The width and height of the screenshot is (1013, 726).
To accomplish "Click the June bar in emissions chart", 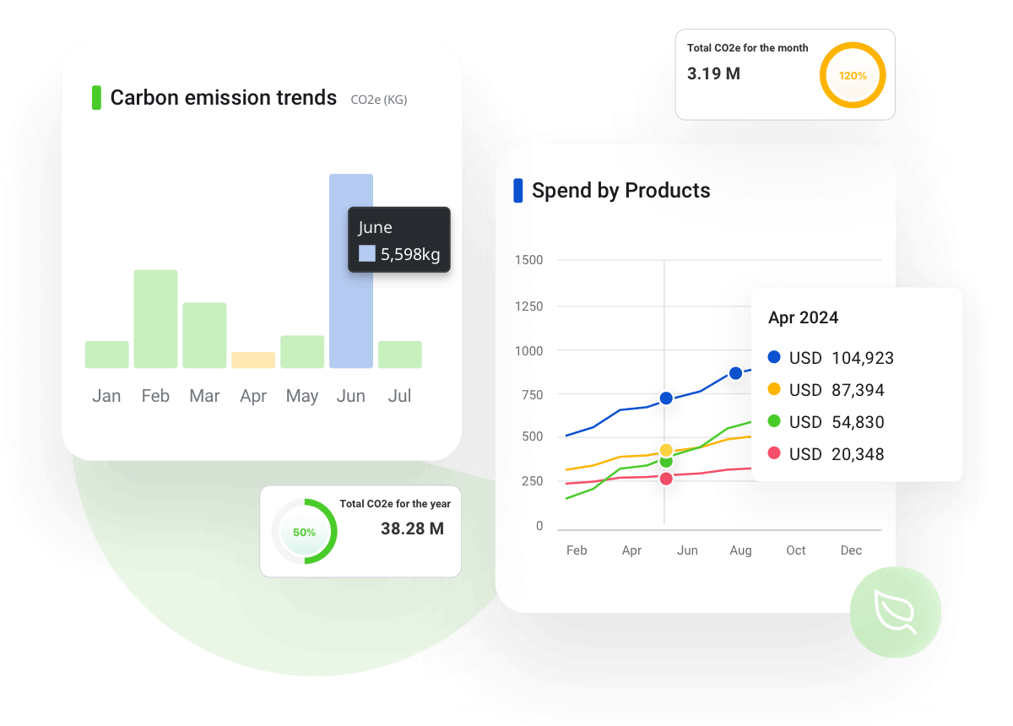I will click(x=351, y=271).
